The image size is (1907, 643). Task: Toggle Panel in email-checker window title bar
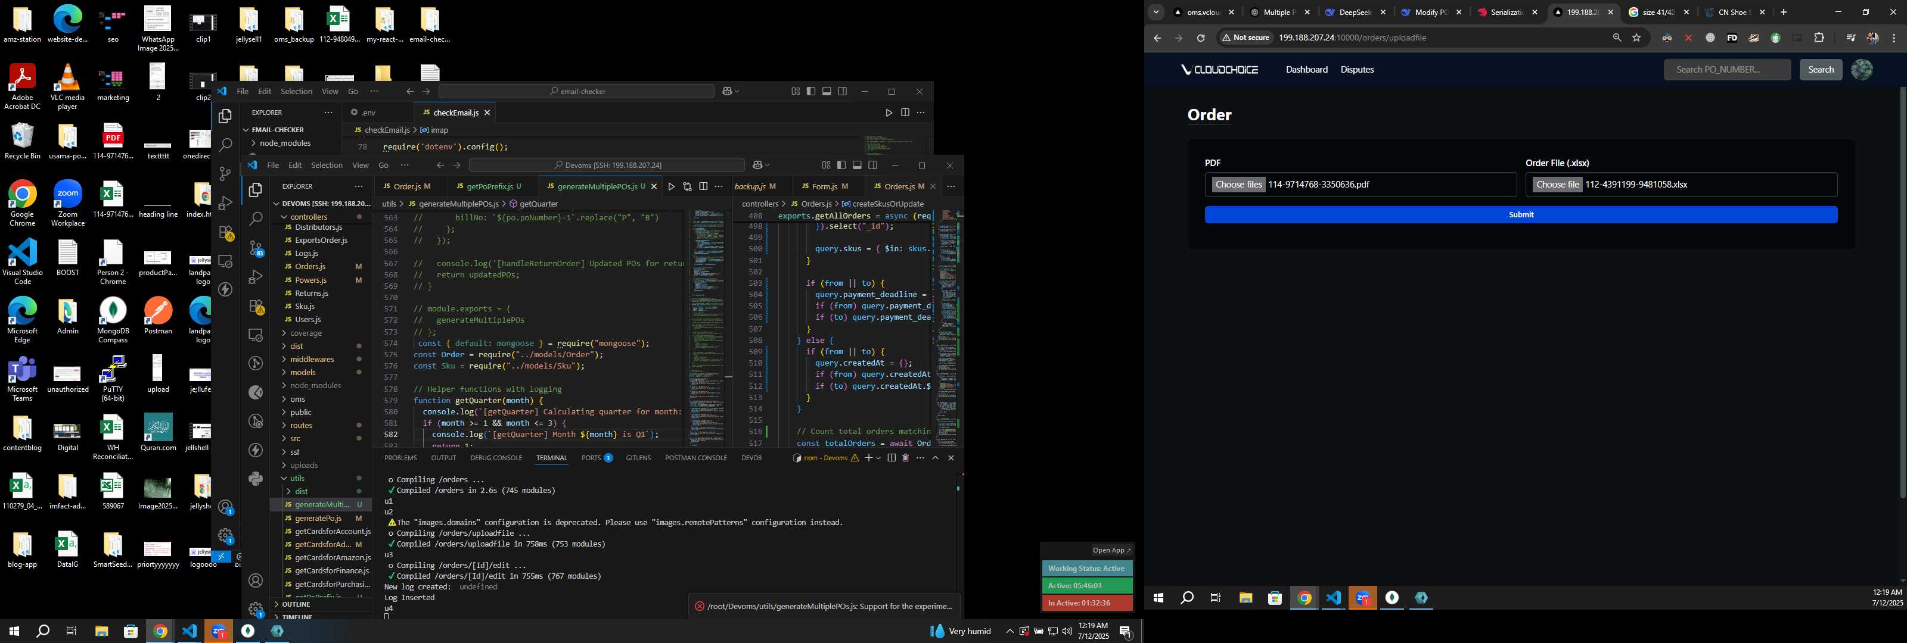[x=827, y=91]
